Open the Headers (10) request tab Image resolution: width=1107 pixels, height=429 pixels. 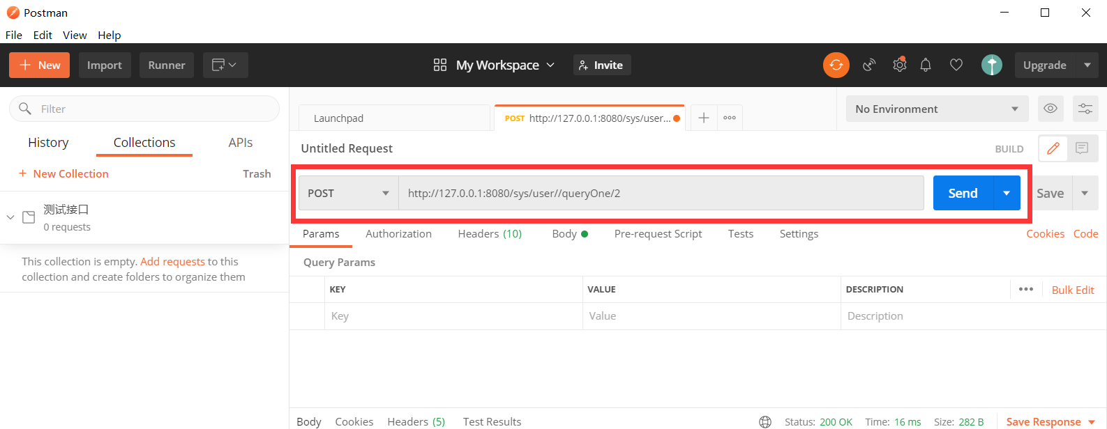[x=490, y=234]
